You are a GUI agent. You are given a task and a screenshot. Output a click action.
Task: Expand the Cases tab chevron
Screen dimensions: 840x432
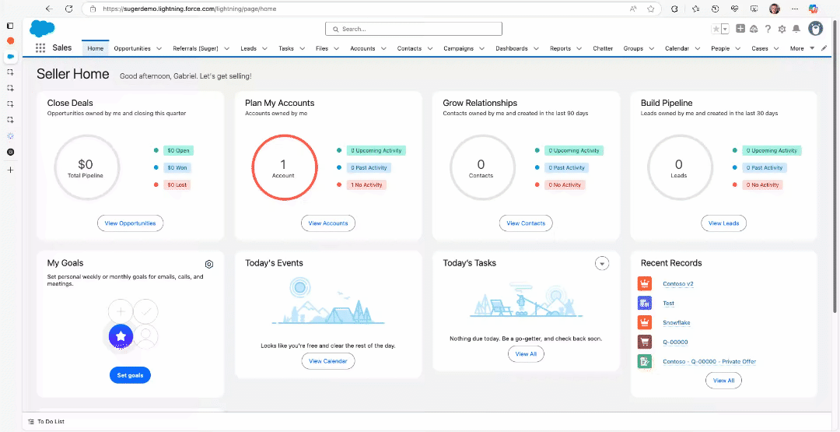click(777, 48)
